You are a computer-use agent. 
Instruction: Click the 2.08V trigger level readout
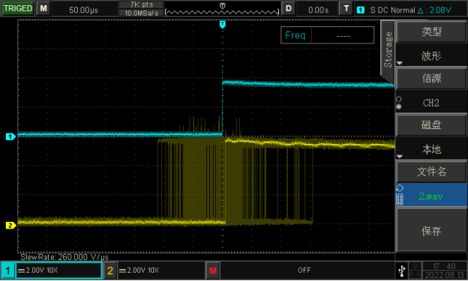pyautogui.click(x=440, y=10)
